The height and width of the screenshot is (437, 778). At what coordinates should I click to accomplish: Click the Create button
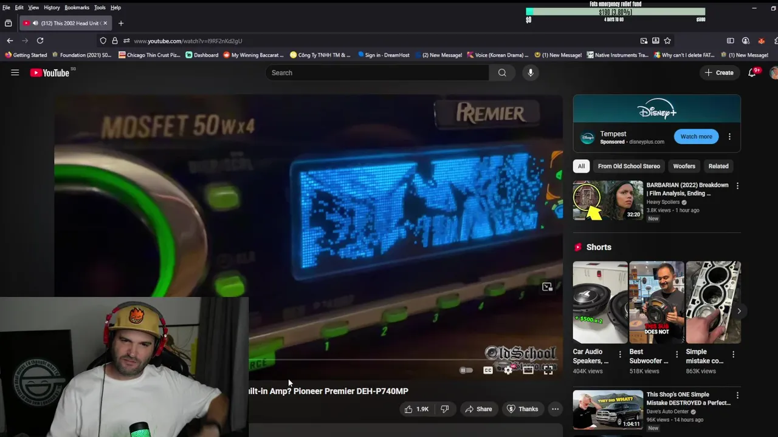[719, 73]
